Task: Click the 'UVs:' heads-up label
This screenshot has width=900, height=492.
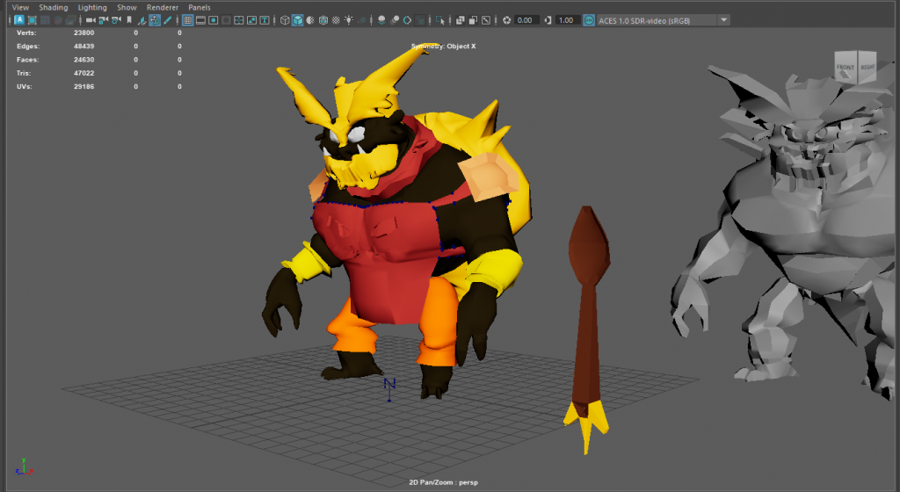Action: (x=24, y=87)
